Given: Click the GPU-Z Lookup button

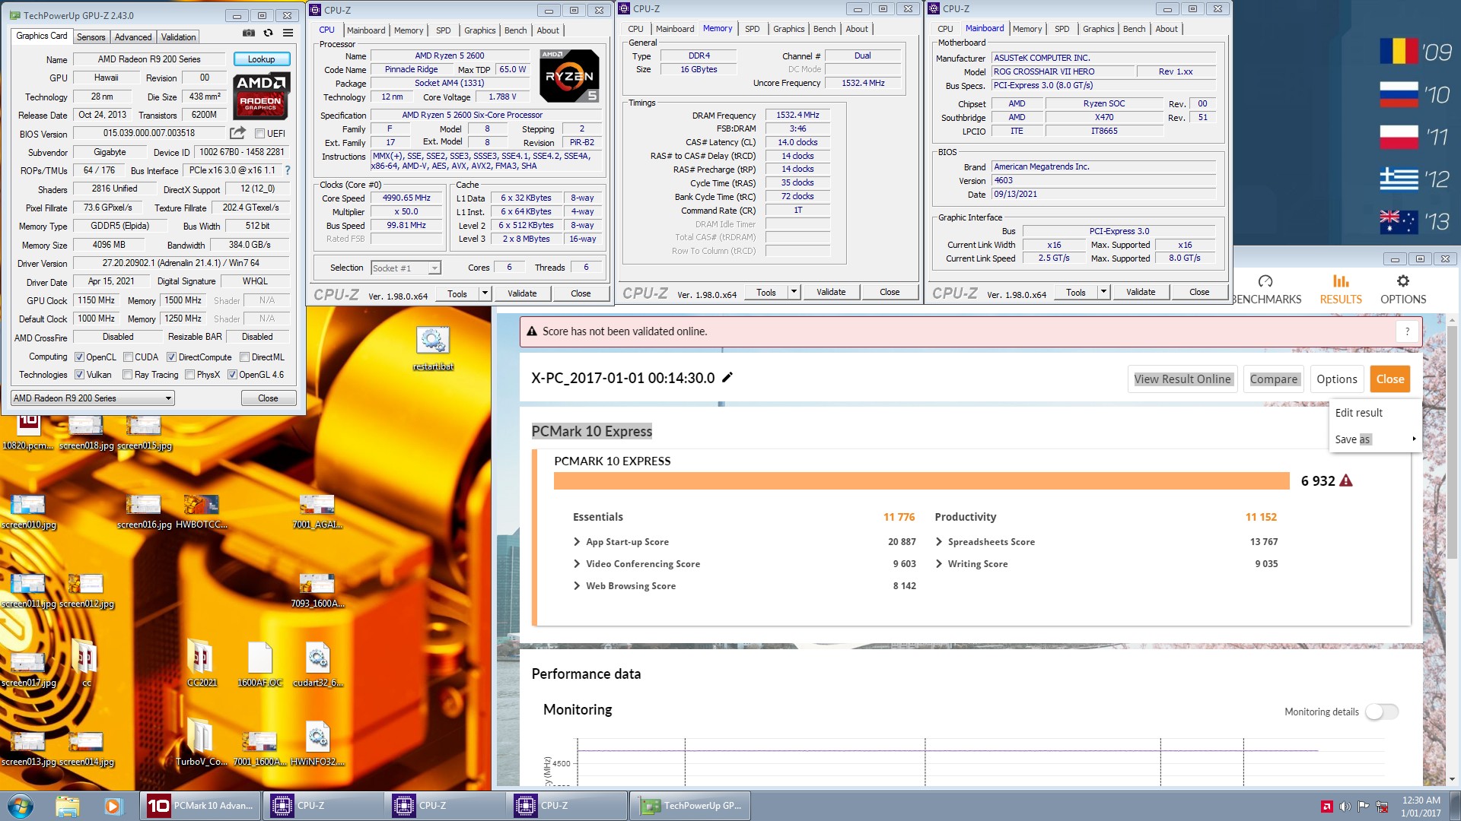Looking at the screenshot, I should point(261,59).
